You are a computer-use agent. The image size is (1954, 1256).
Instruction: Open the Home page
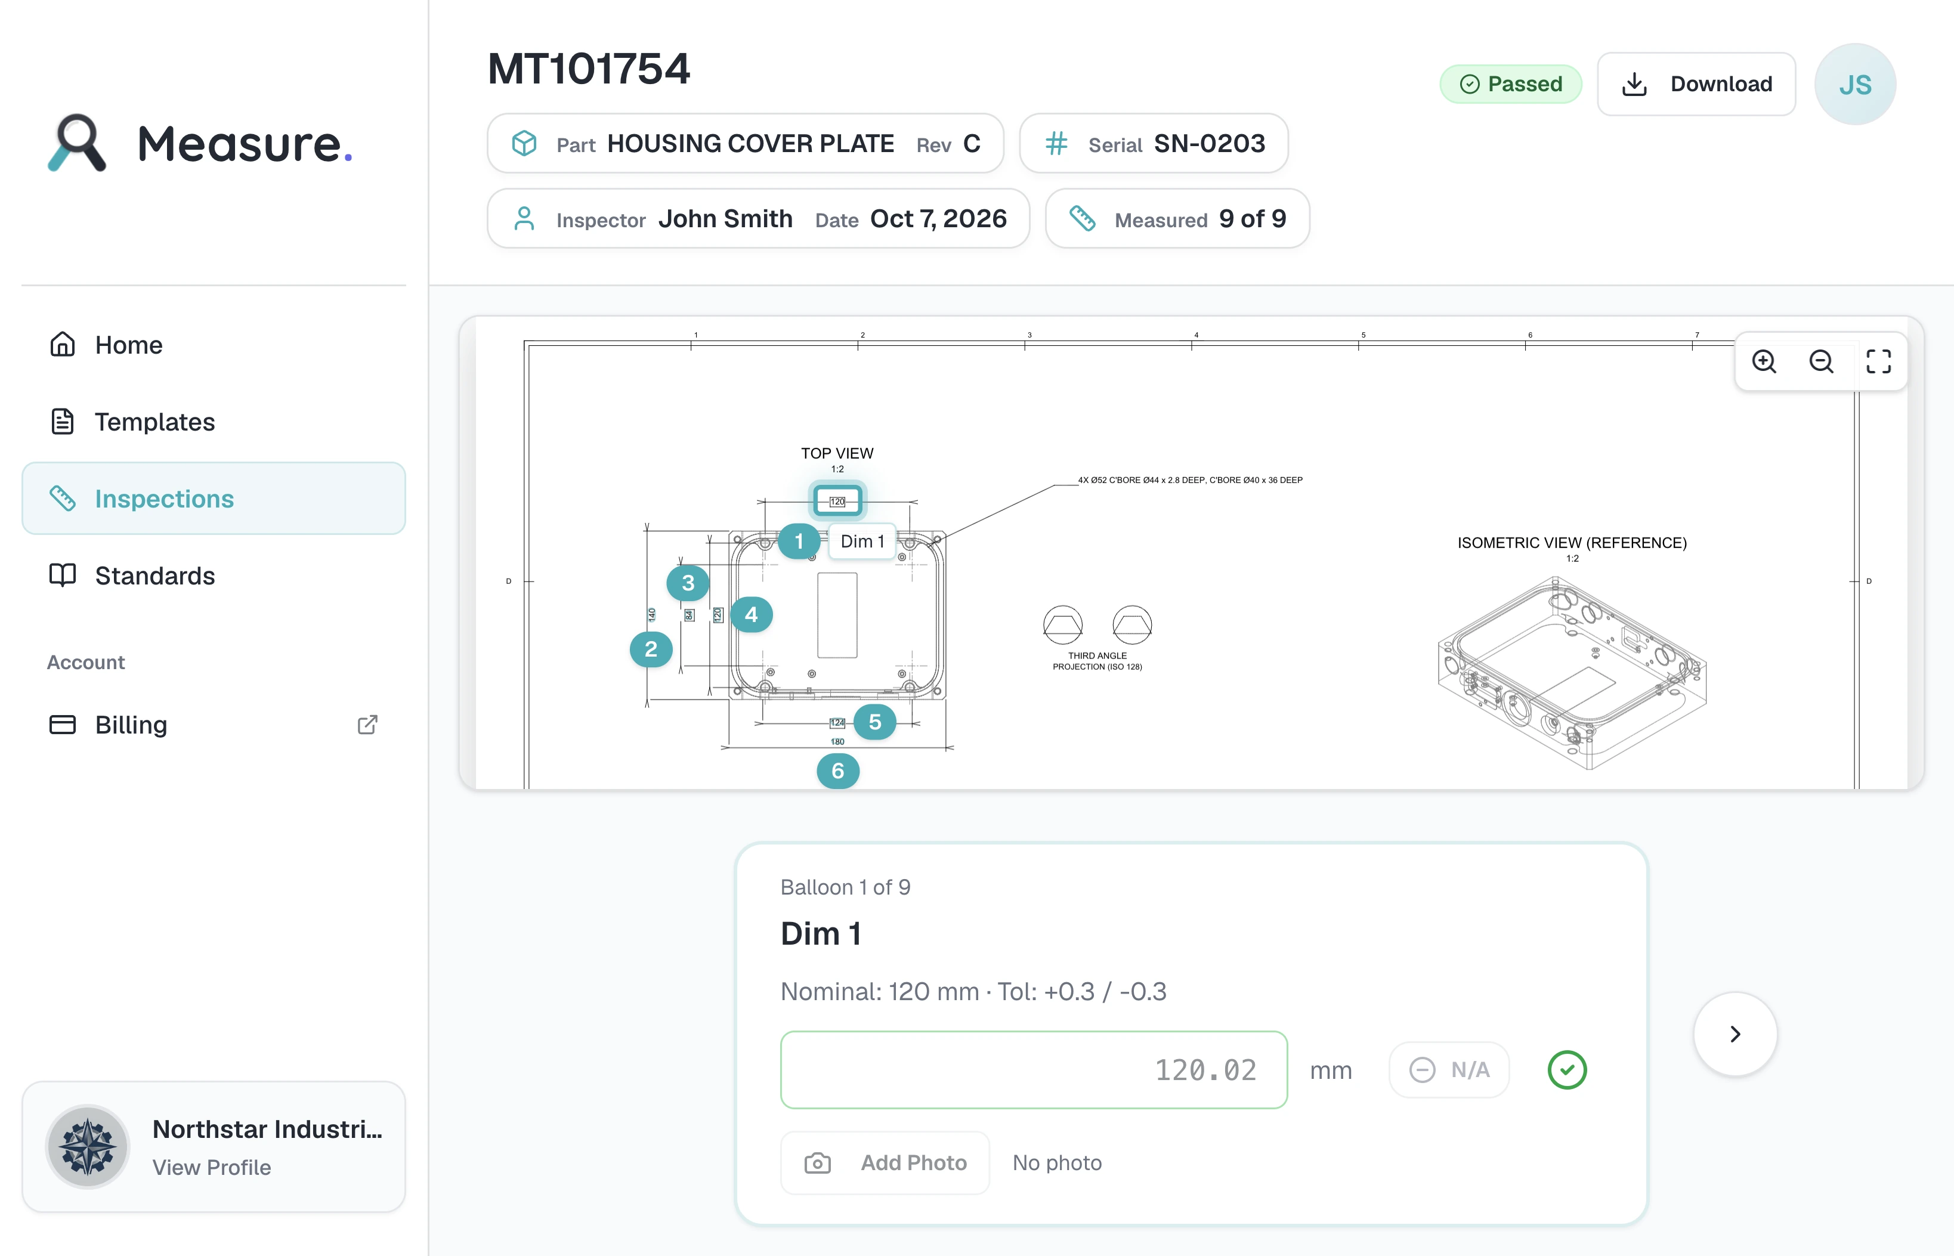214,345
